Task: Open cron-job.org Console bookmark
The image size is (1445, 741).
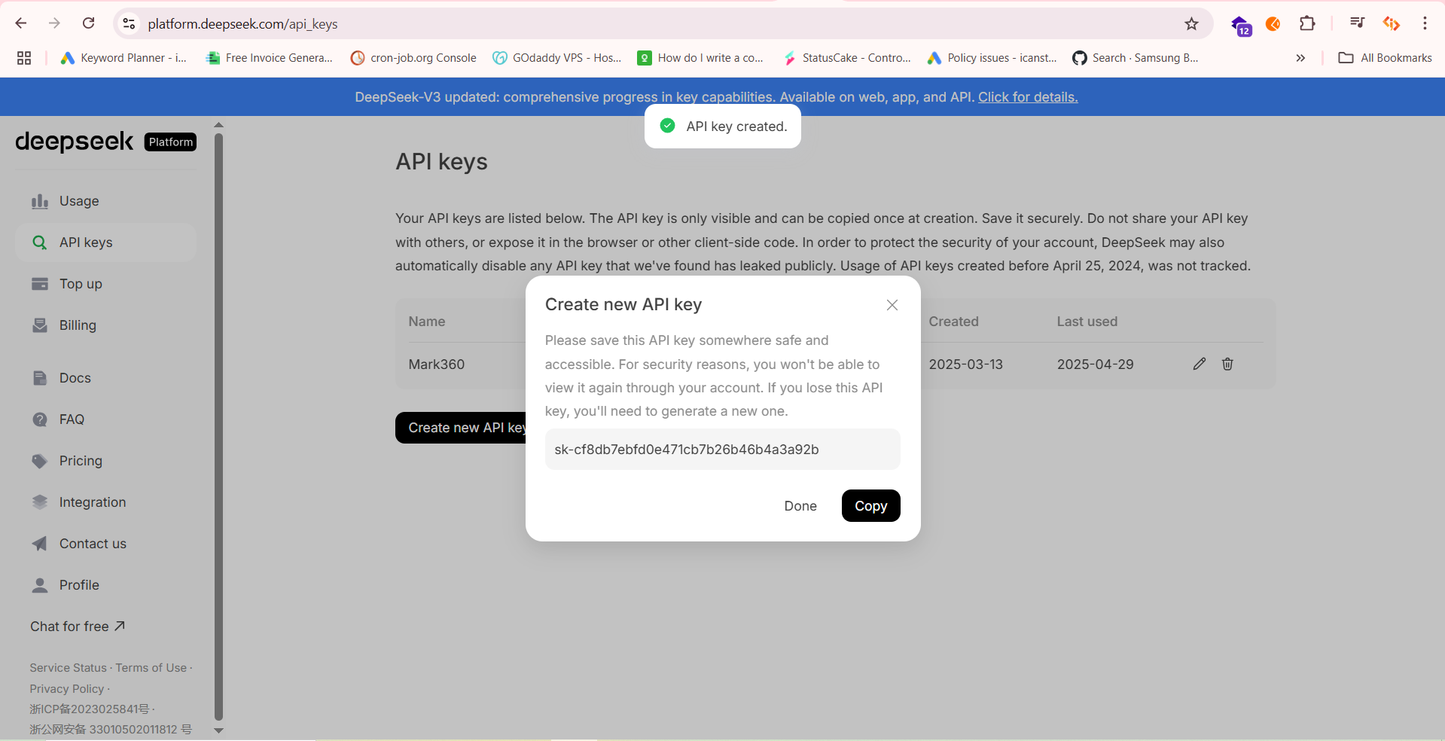Action: 413,58
